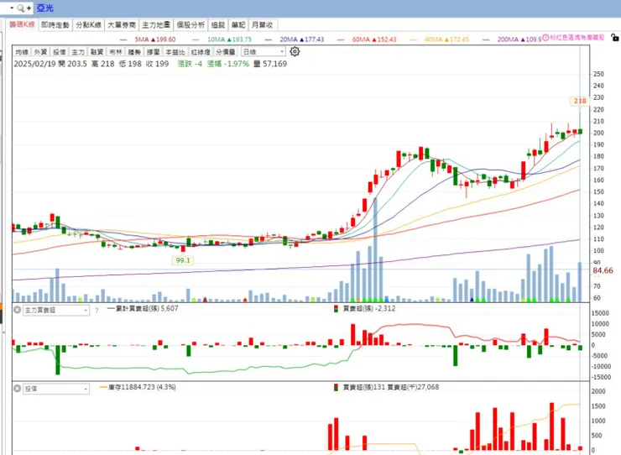Switch to the 追蹤 tab
This screenshot has width=621, height=455.
[x=218, y=25]
